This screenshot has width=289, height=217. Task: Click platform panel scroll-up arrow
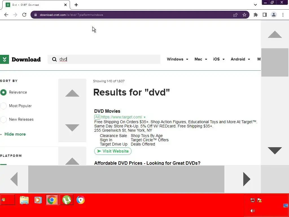click(x=72, y=161)
